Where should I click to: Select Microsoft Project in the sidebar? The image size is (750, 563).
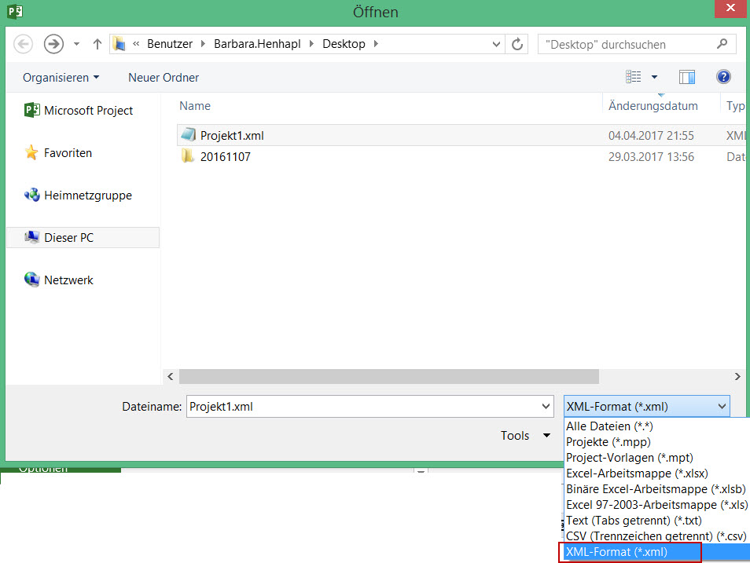pos(79,111)
